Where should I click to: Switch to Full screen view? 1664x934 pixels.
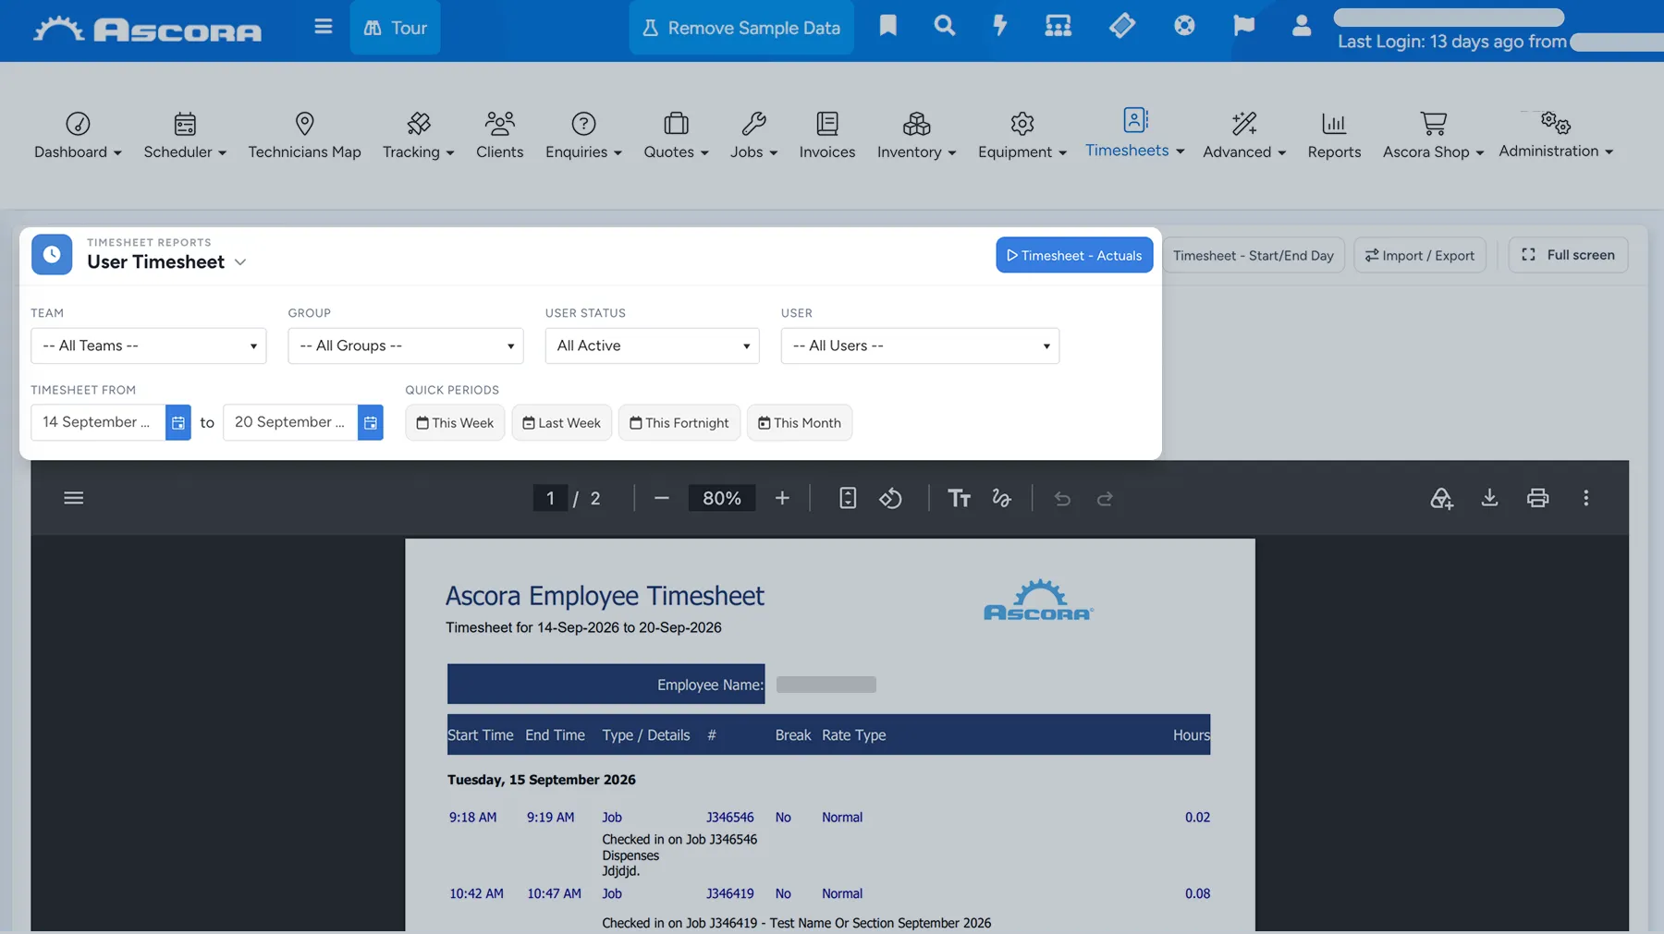point(1568,255)
